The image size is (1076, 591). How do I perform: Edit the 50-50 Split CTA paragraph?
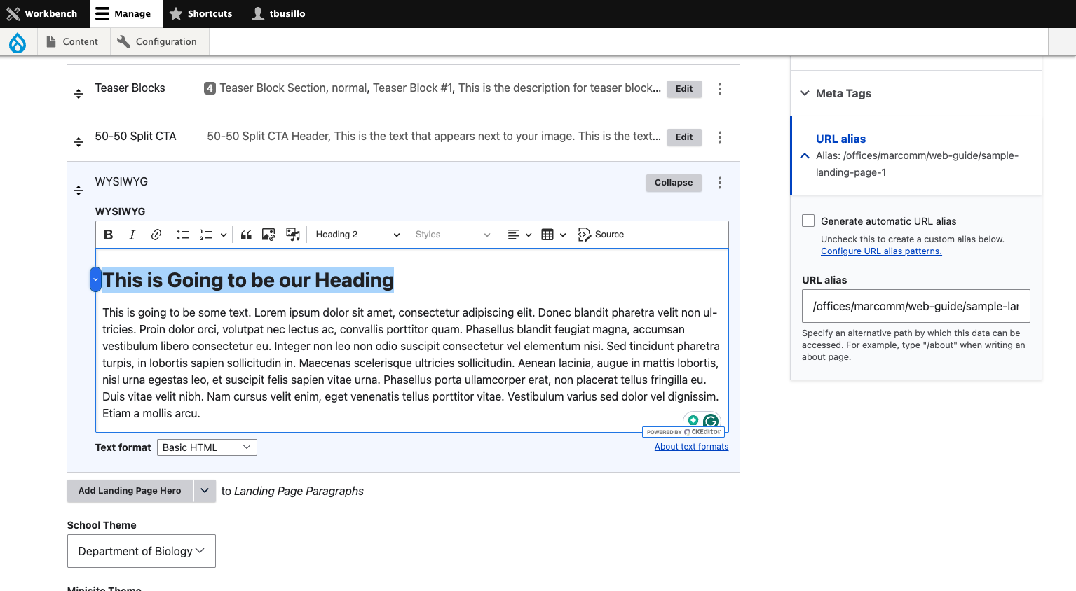[x=684, y=137]
